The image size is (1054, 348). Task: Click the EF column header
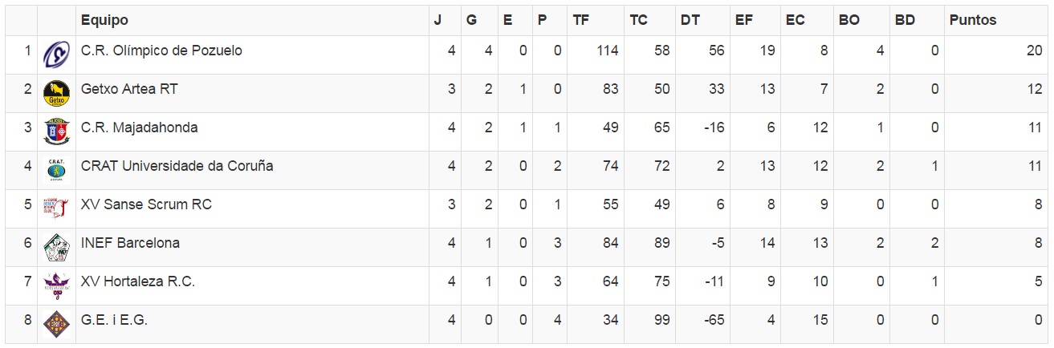(744, 21)
